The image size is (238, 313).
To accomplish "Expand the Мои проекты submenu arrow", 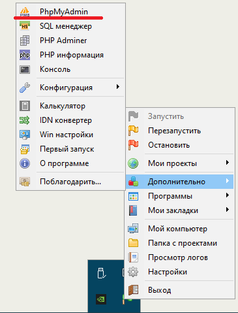I will point(228,163).
